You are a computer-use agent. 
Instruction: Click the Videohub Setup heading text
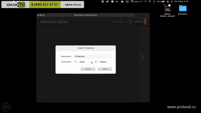tap(54, 22)
